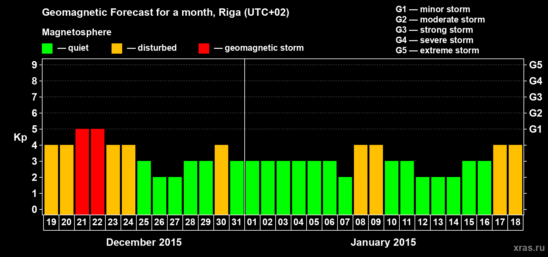Screen dimensions: 548x257
Task: Click the orange bar for January 18
Action: point(515,180)
